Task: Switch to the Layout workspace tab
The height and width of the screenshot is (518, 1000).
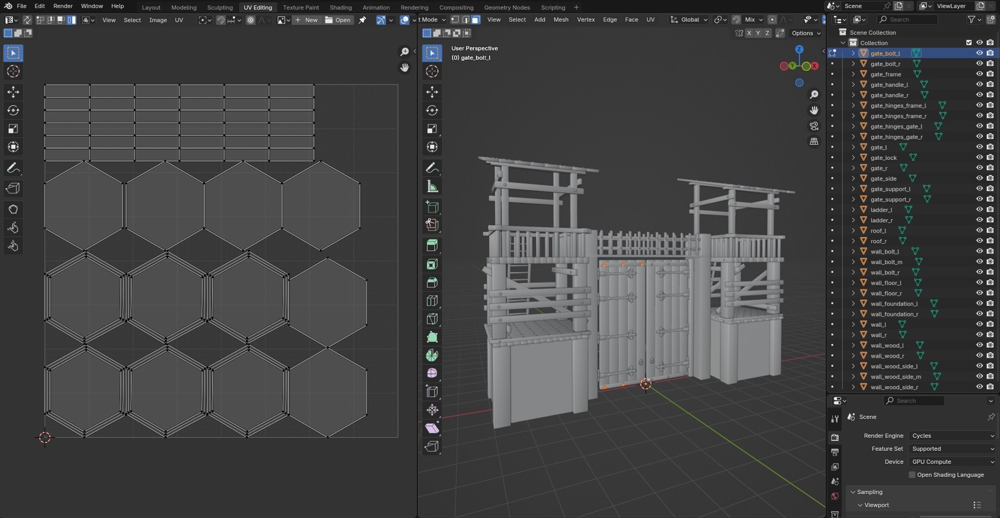Action: [x=151, y=7]
